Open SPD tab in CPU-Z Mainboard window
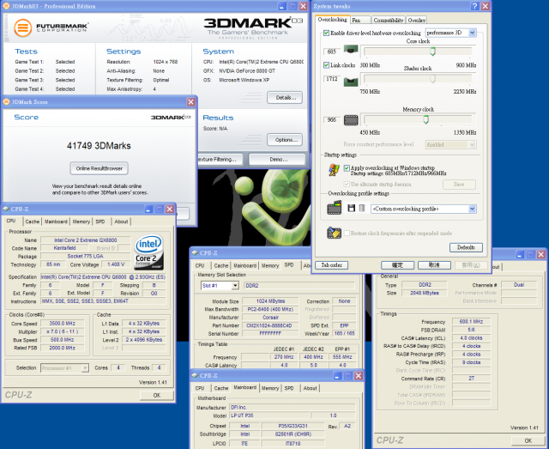This screenshot has width=549, height=449. [289, 388]
